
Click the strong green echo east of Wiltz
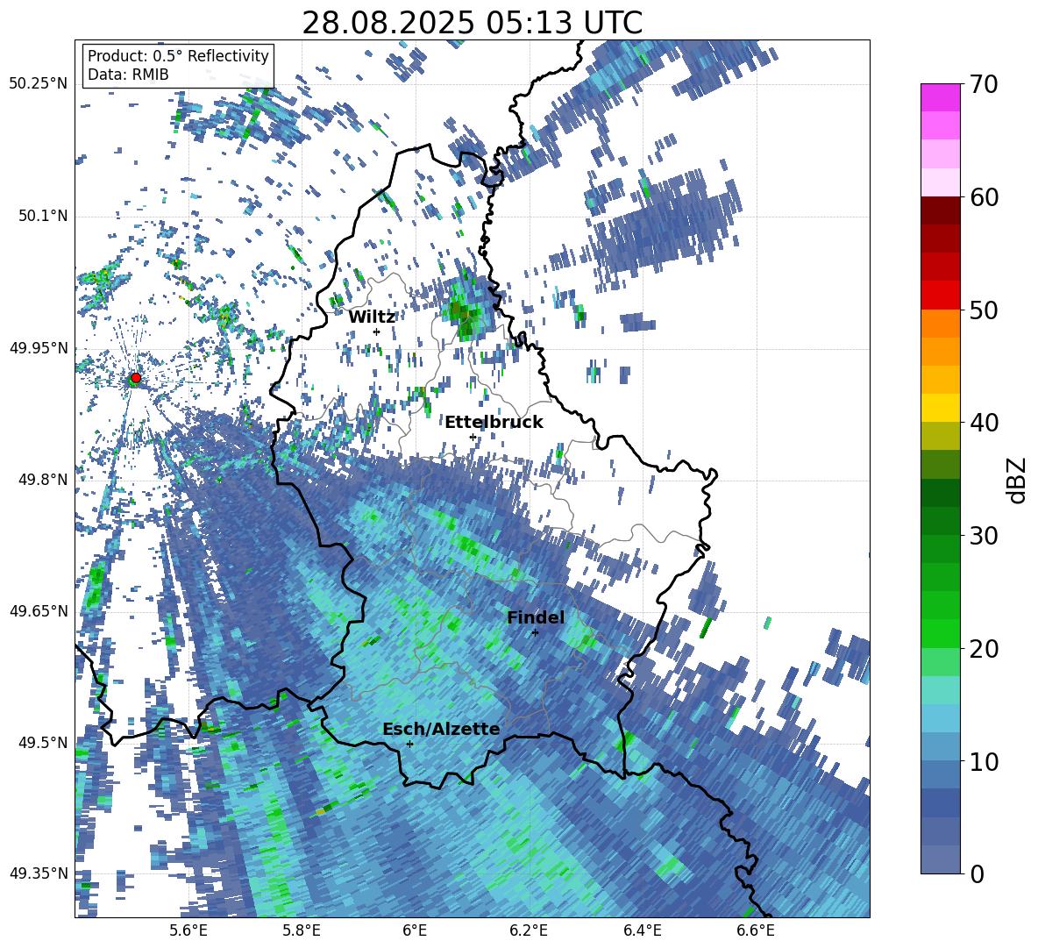coord(466,313)
